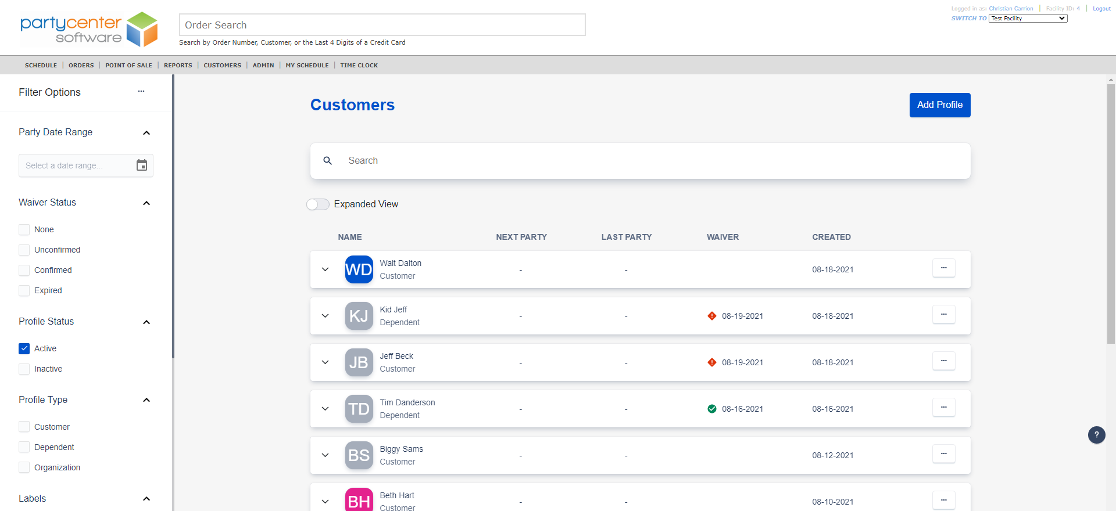Check the Confirmed waiver status box
The image size is (1116, 511).
24,271
